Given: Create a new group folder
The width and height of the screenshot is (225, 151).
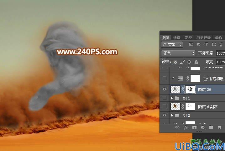Looking at the screenshot, I should [211, 127].
